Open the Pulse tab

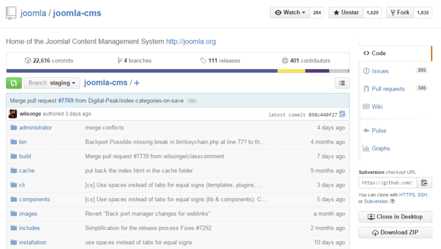pos(379,131)
